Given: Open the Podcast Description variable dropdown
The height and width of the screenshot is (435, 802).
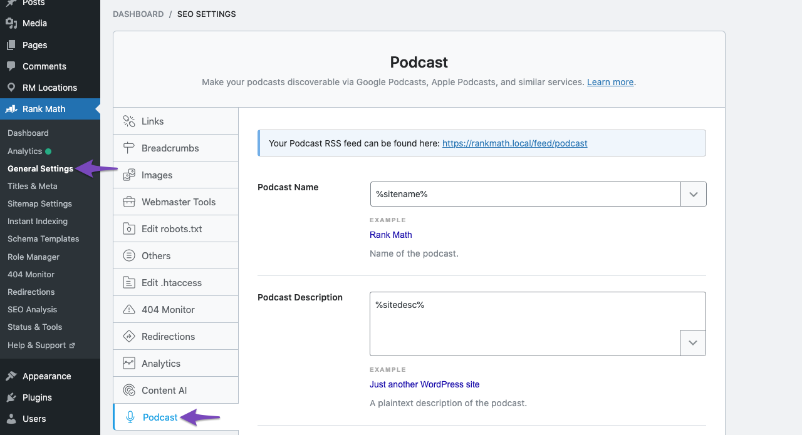Looking at the screenshot, I should point(693,343).
